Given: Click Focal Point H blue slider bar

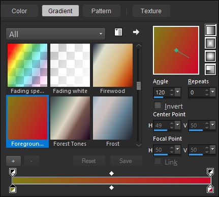Looking at the screenshot, I should coord(161,154).
